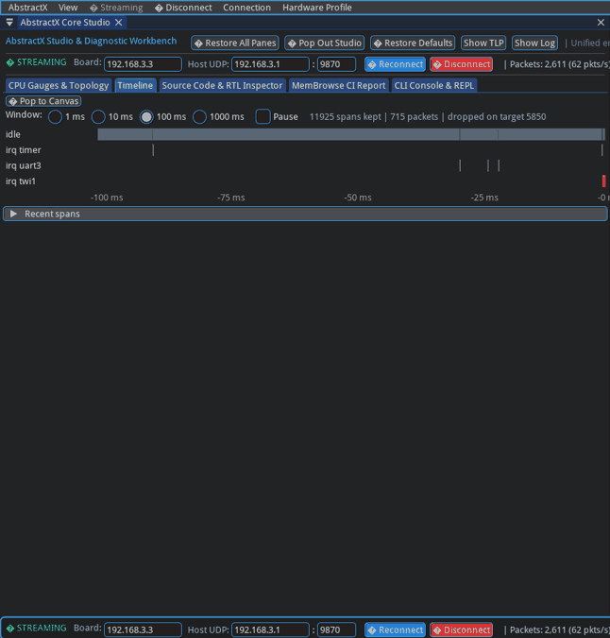This screenshot has height=638, width=610.
Task: Click 'dropped on target 5850' text
Action: [x=497, y=117]
